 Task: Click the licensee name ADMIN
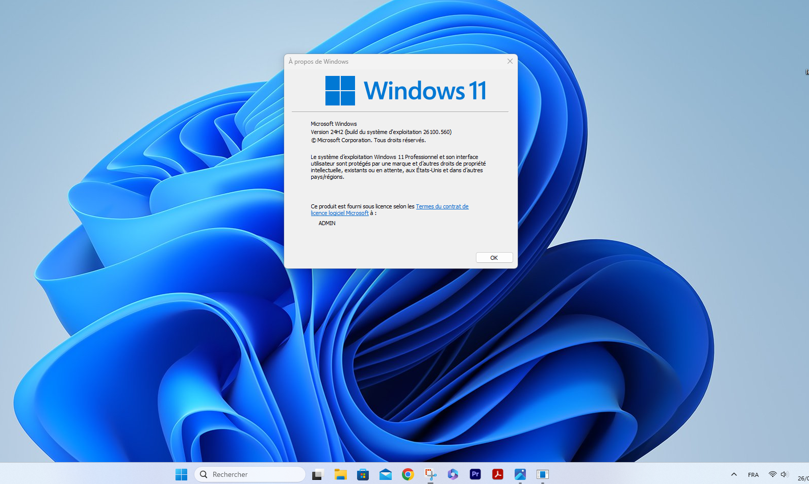coord(327,223)
